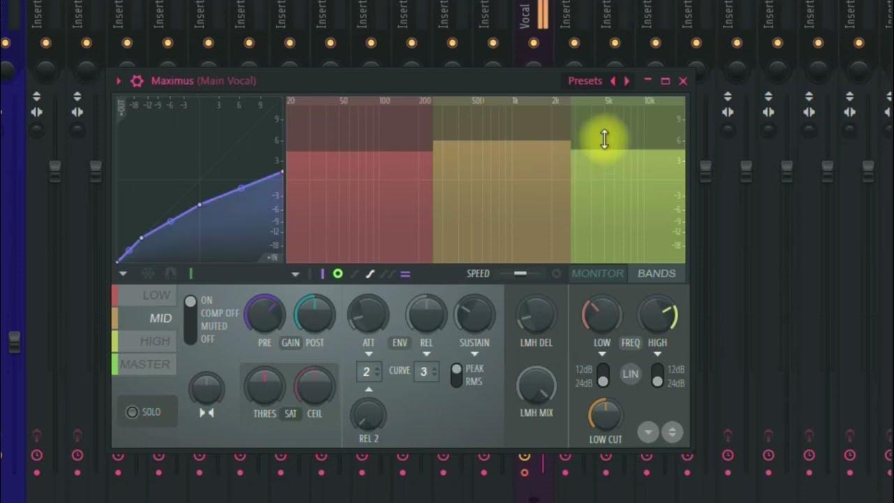Click the GAIN label button
The width and height of the screenshot is (894, 503).
coord(290,343)
